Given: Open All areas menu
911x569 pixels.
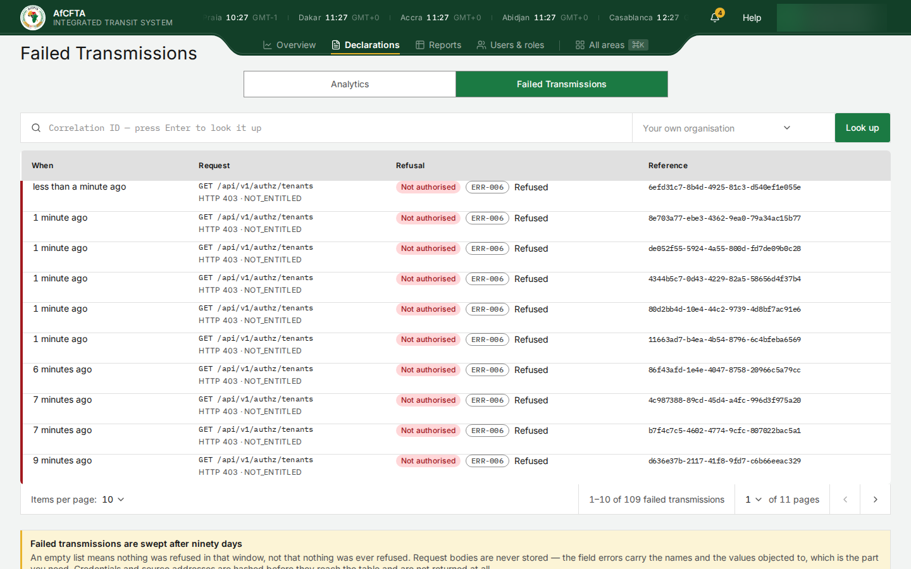Looking at the screenshot, I should coord(612,45).
